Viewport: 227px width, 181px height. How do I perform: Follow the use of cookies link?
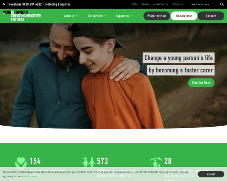coord(30,176)
